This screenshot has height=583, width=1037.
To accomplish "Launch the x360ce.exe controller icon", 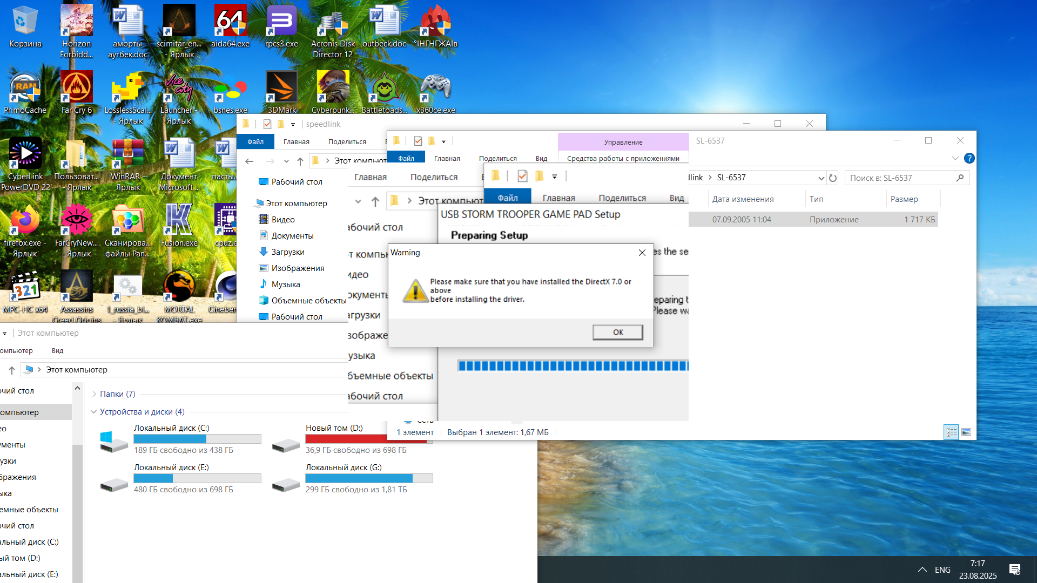I will coord(435,88).
